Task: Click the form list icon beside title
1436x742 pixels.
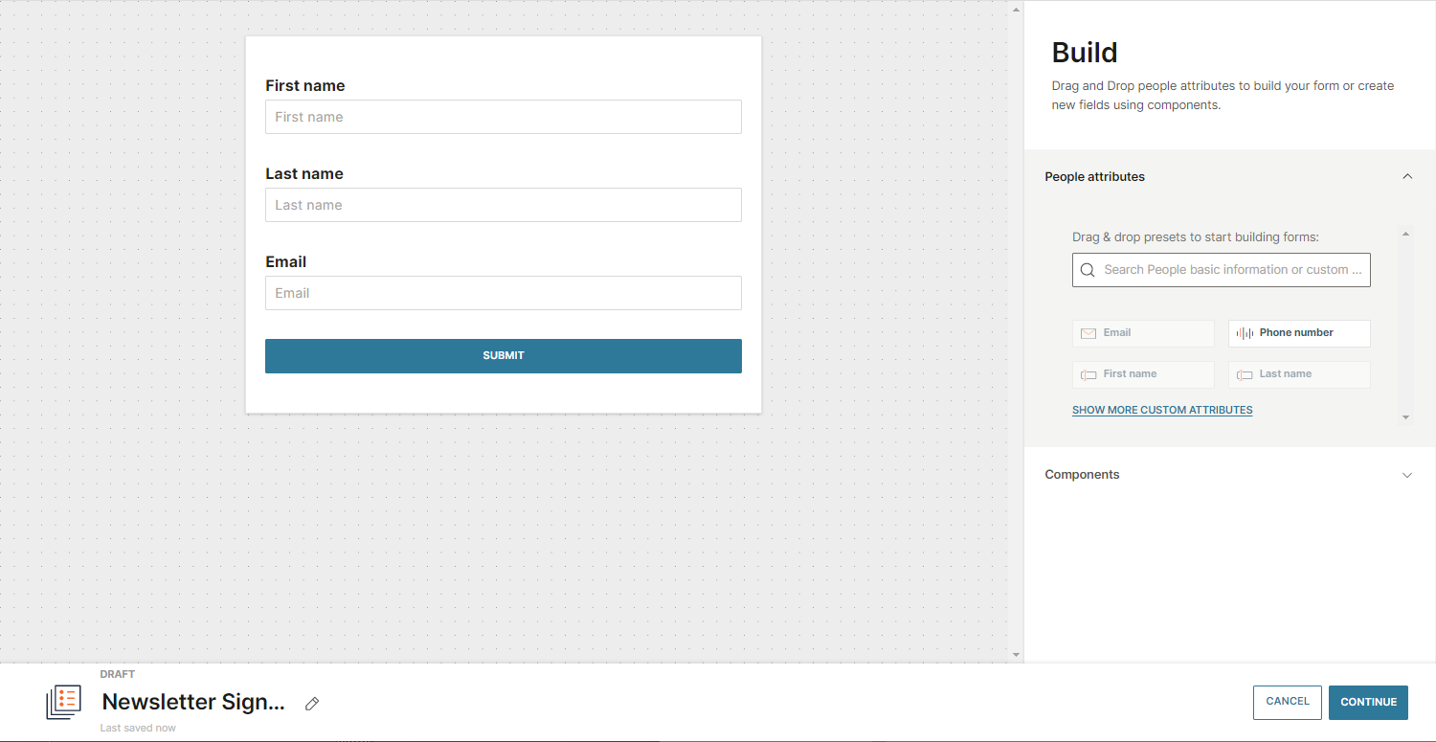Action: point(64,702)
